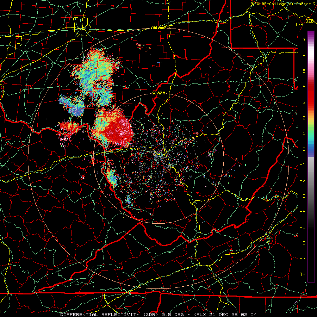Click the -2 value on the dB scale

pos(303,181)
